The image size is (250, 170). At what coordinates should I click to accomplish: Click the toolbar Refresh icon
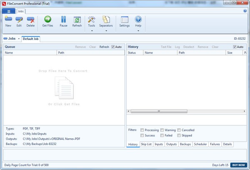click(77, 20)
